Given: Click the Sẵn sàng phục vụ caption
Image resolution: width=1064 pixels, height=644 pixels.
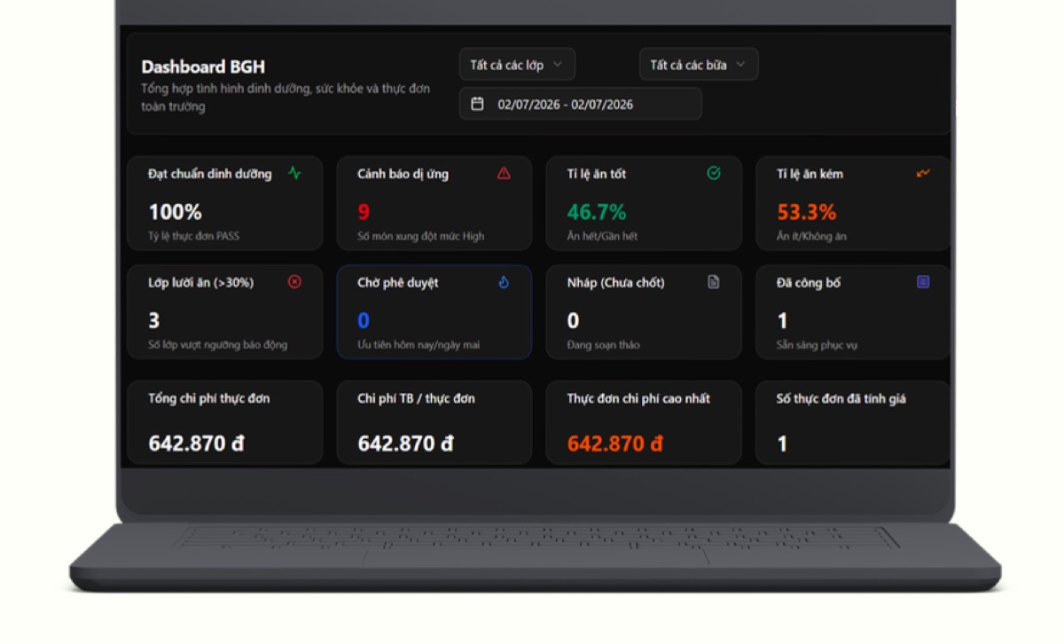Looking at the screenshot, I should pos(817,345).
